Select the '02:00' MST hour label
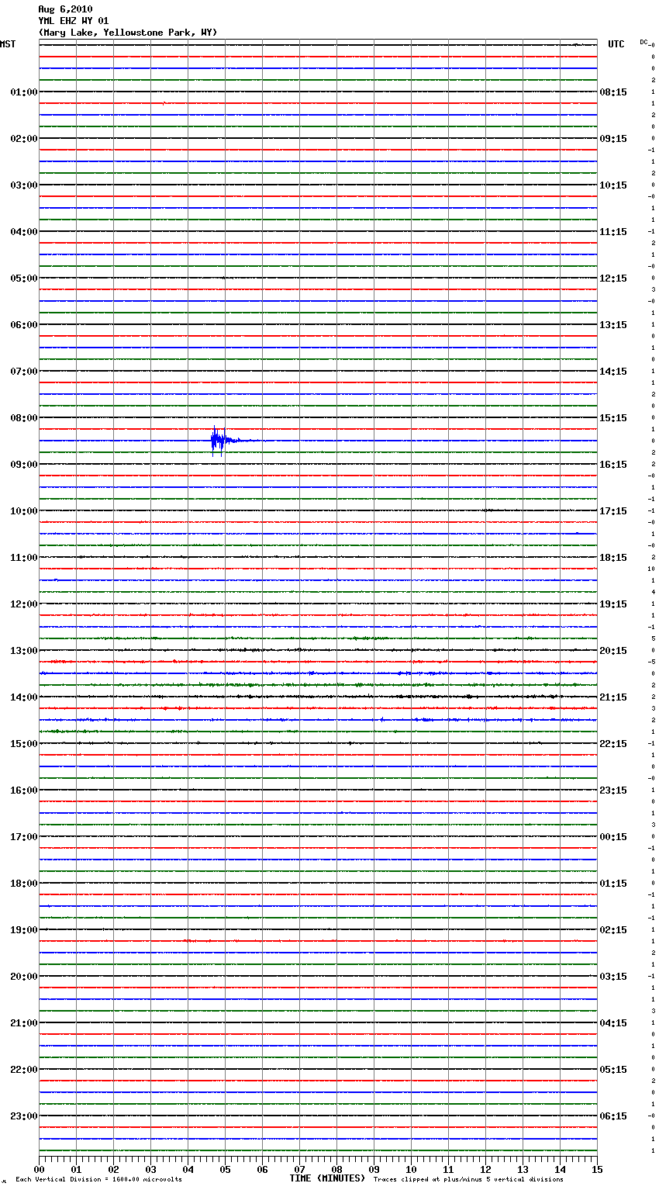The image size is (659, 1190). (x=24, y=139)
